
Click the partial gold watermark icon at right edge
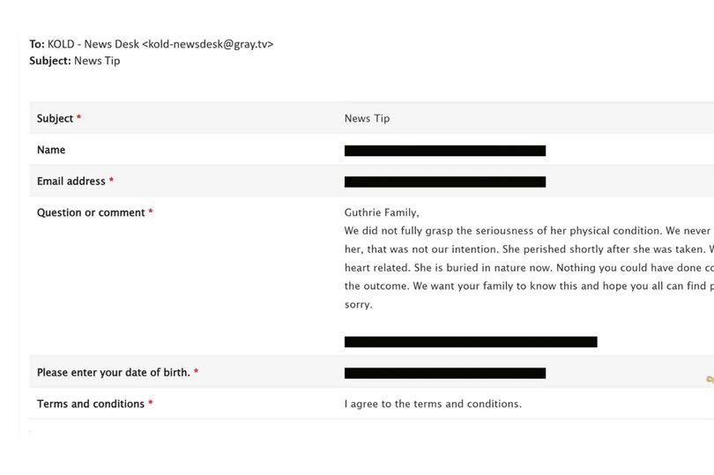(x=710, y=379)
